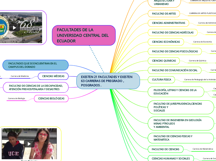Click CARRERA DE ARTES PLÁSTICAS subtopic
The width and height of the screenshot is (216, 161).
pyautogui.click(x=202, y=13)
